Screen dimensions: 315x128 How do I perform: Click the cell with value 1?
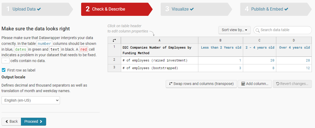click(x=220, y=60)
